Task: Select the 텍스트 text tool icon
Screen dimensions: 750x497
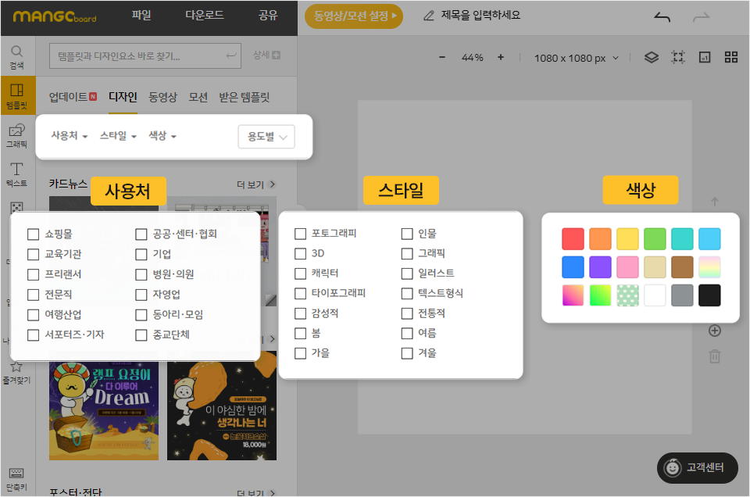Action: click(16, 174)
